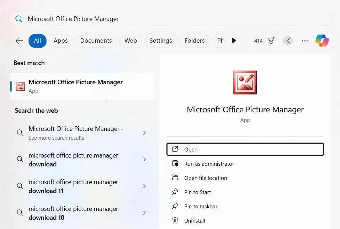Click the Open command
Viewport: 340px width, 229px height.
point(245,149)
